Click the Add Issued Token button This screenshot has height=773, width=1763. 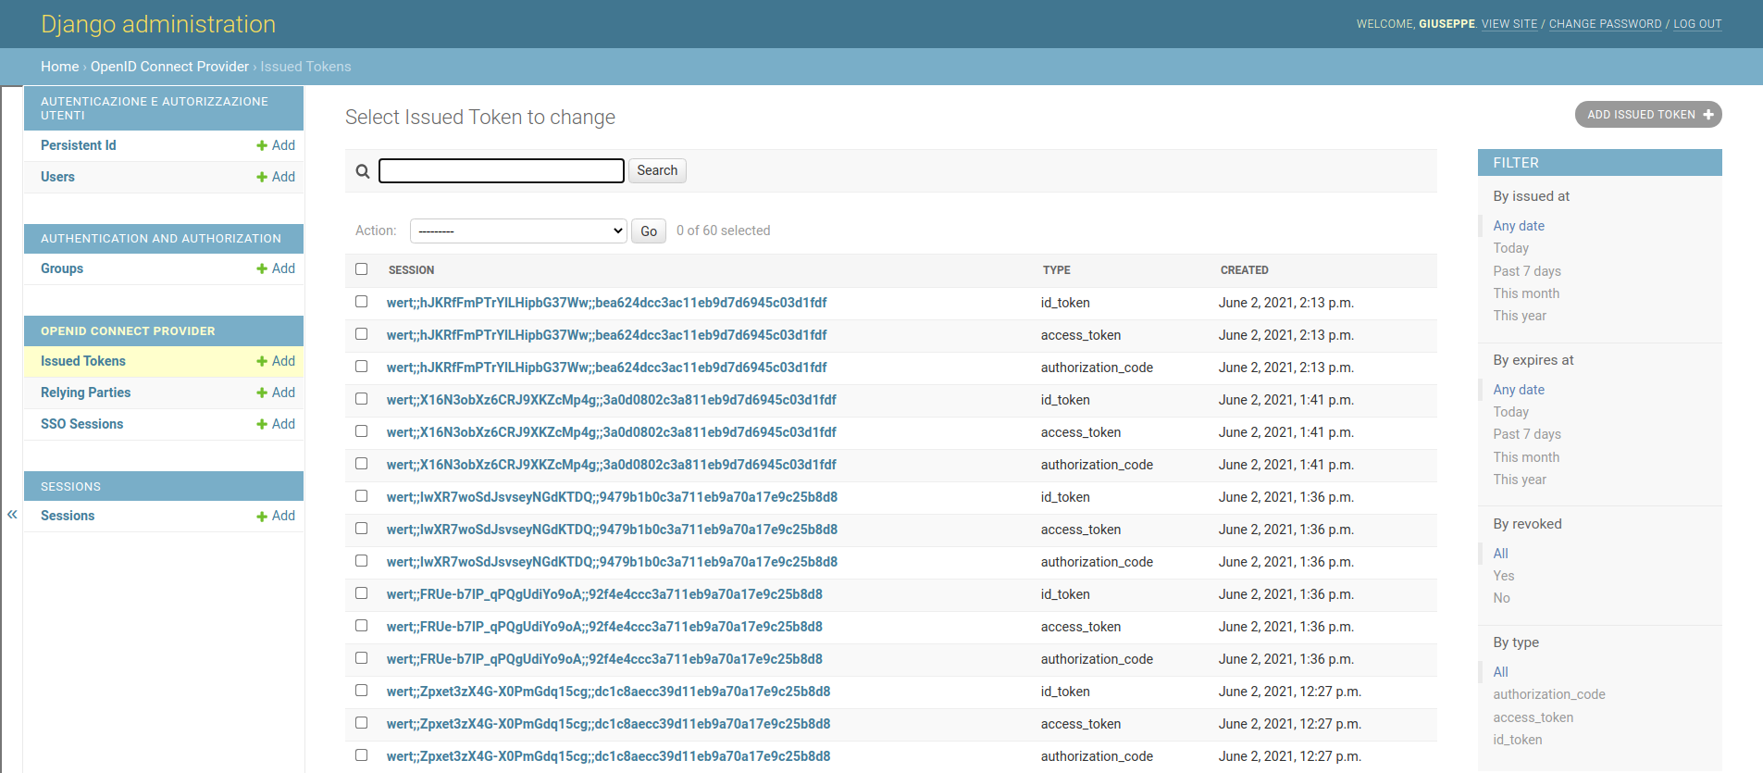click(x=1648, y=115)
